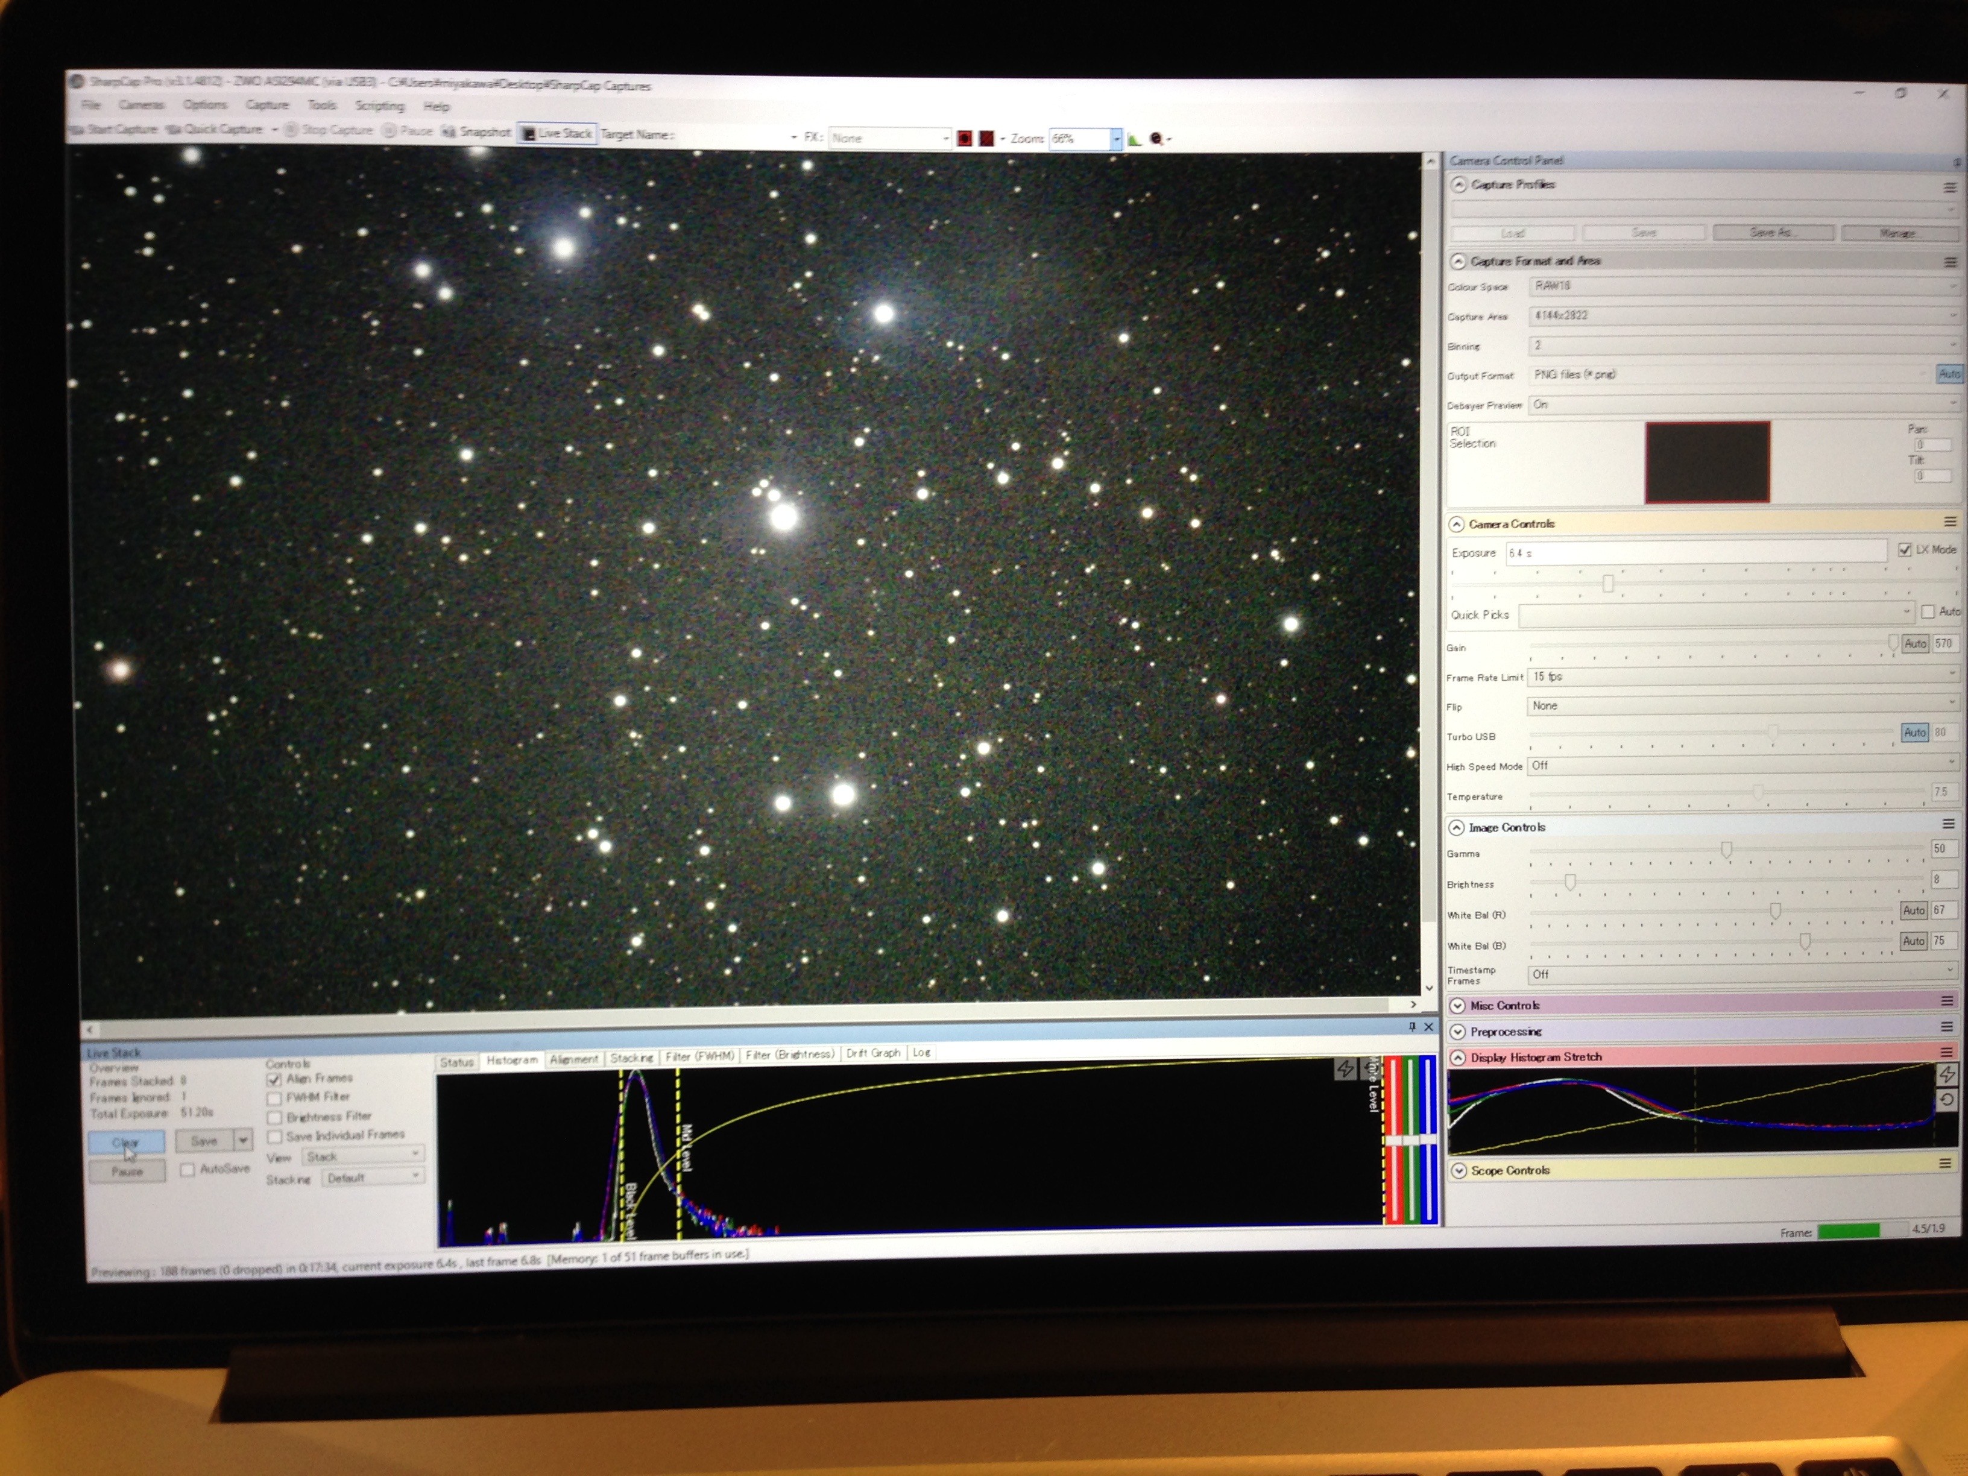
Task: Toggle the LX Mode checkbox
Action: [1904, 550]
